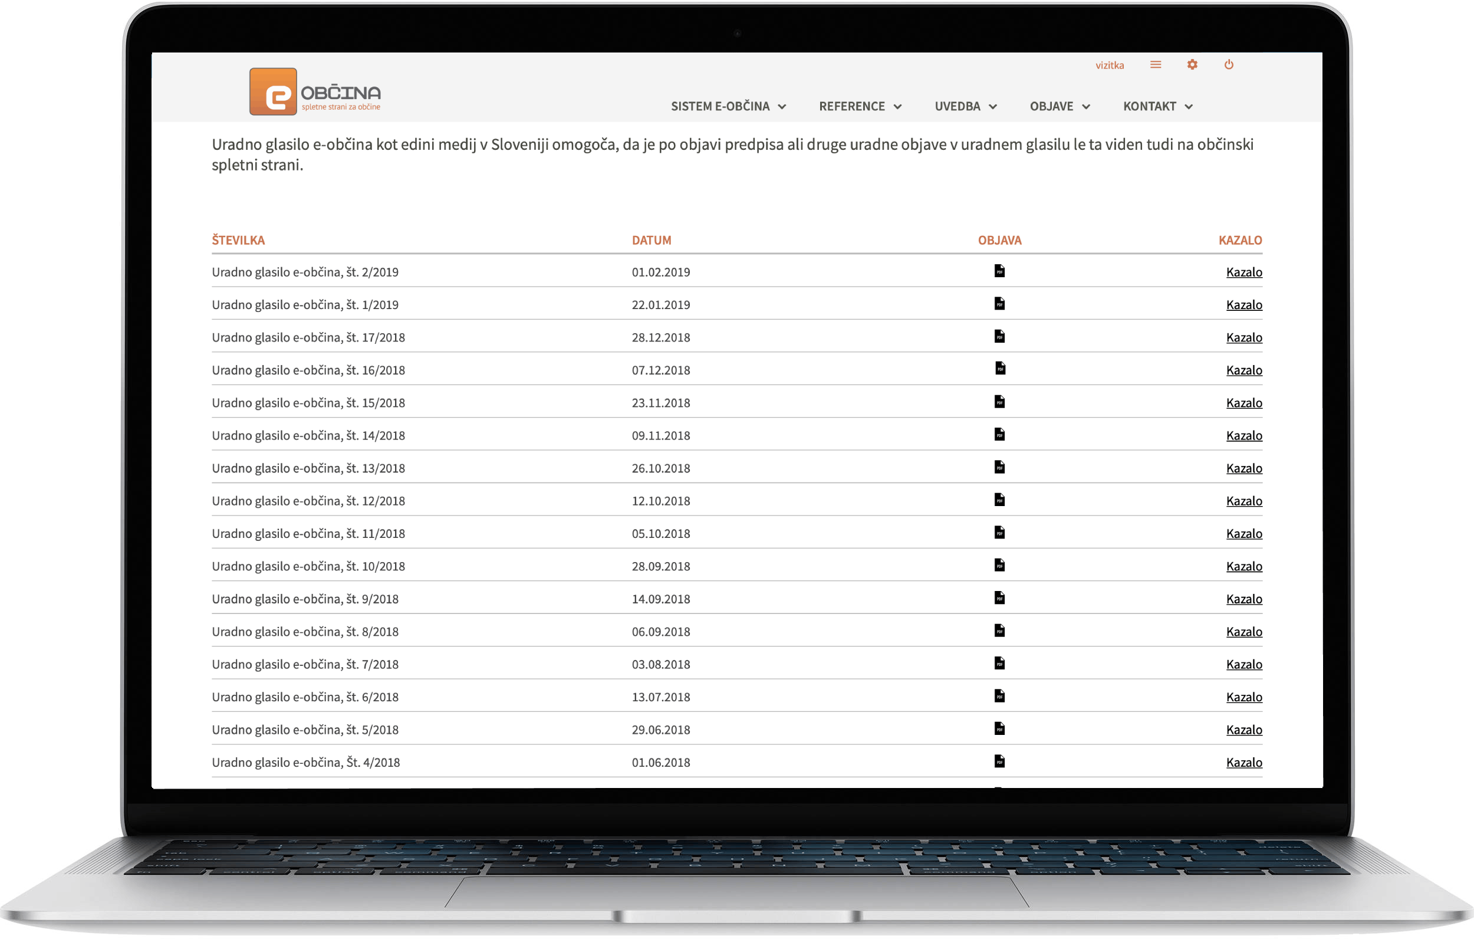Viewport: 1474px width, 939px height.
Task: Open Kazalo link for št. 16/2018
Action: coord(1243,370)
